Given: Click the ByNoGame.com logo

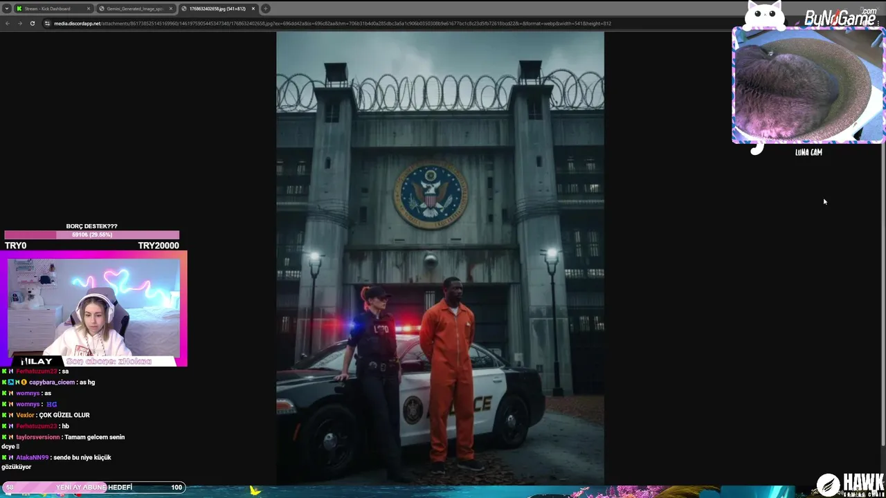Looking at the screenshot, I should click(840, 17).
